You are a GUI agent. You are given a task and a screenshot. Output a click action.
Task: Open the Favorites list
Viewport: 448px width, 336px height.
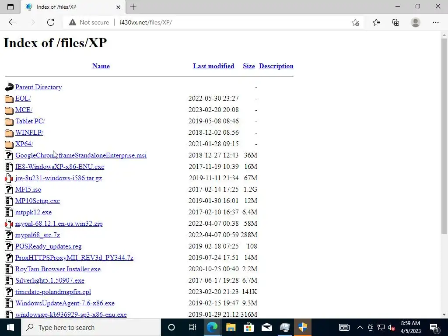(376, 22)
